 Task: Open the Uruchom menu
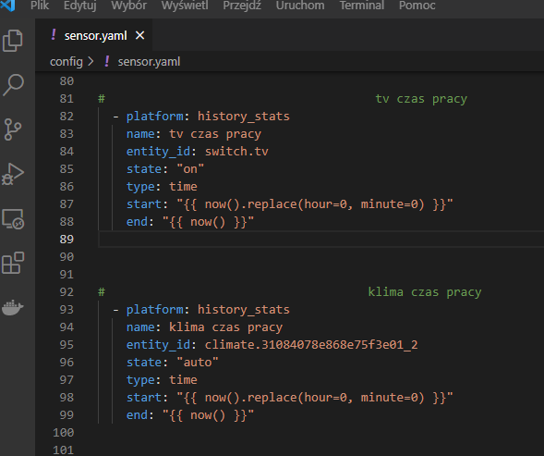coord(300,6)
